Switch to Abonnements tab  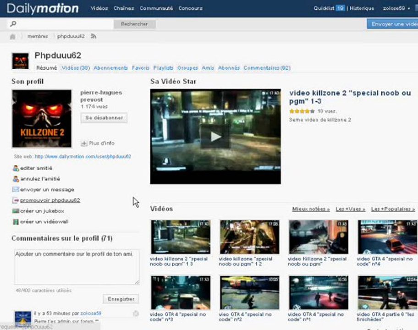click(110, 68)
